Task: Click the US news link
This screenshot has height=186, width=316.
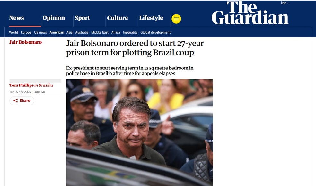Action: pyautogui.click(x=40, y=32)
